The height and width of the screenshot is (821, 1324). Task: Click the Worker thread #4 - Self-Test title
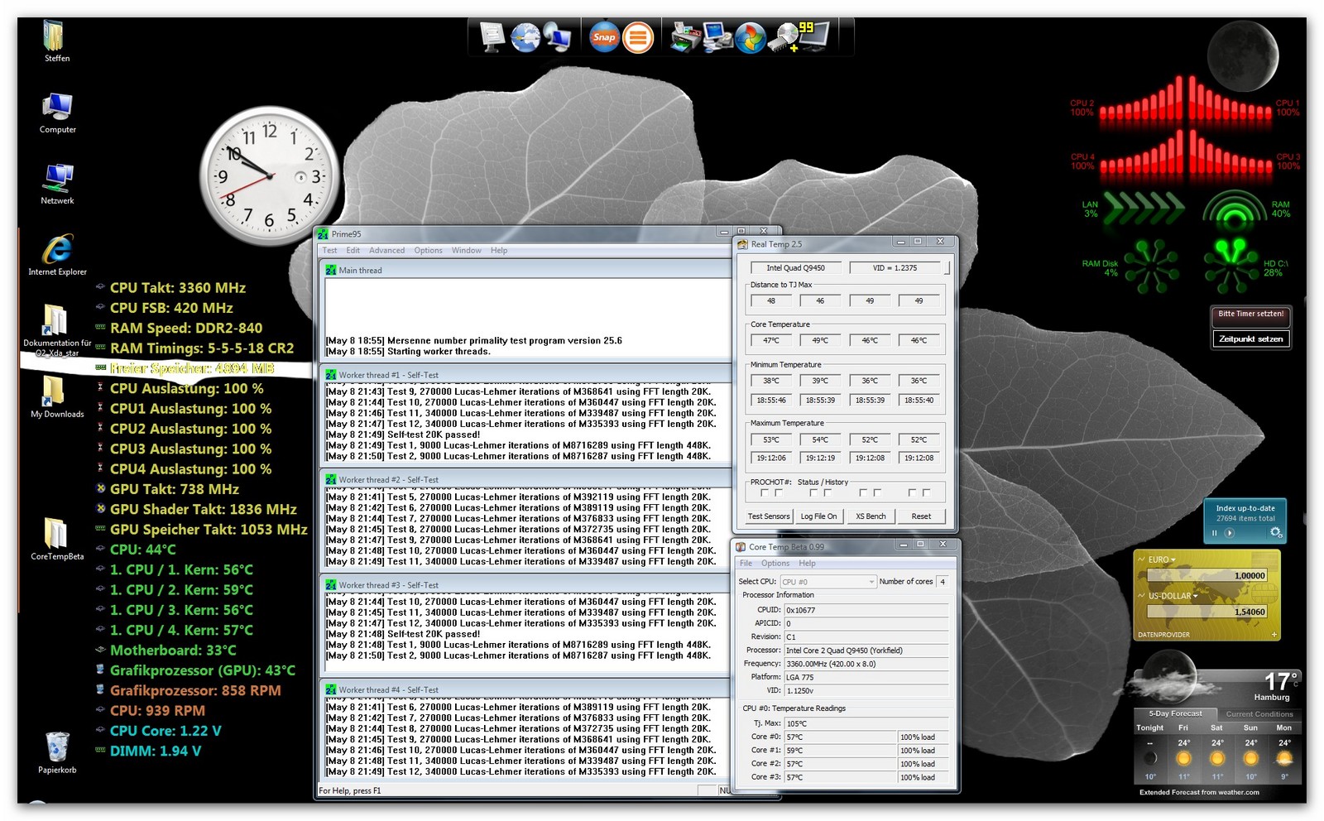click(x=388, y=690)
